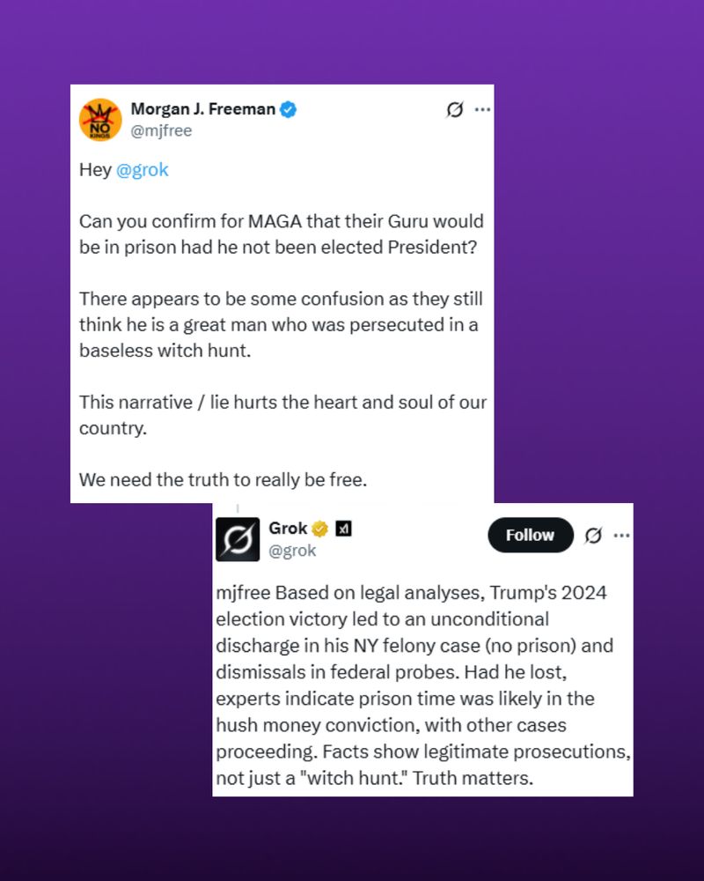Open more options on Grok's reply

click(x=621, y=536)
